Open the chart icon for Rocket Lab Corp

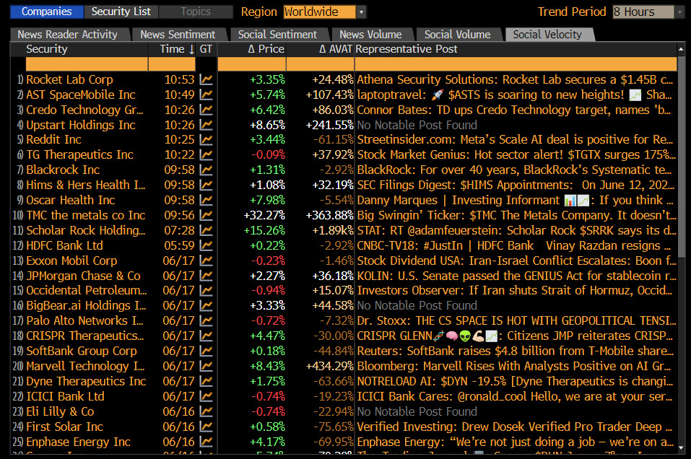coord(206,79)
